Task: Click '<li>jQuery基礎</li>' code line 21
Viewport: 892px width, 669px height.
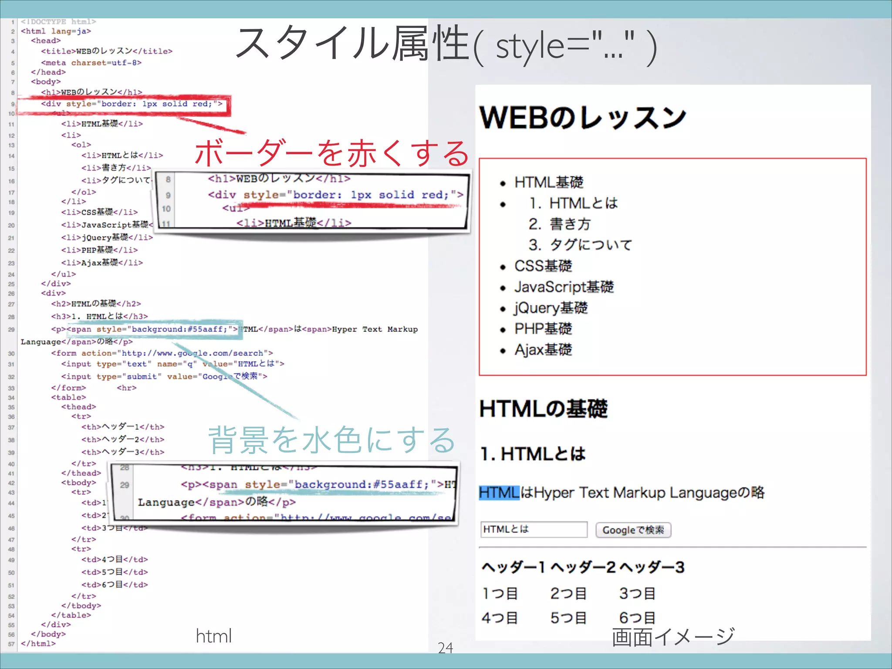Action: tap(107, 237)
